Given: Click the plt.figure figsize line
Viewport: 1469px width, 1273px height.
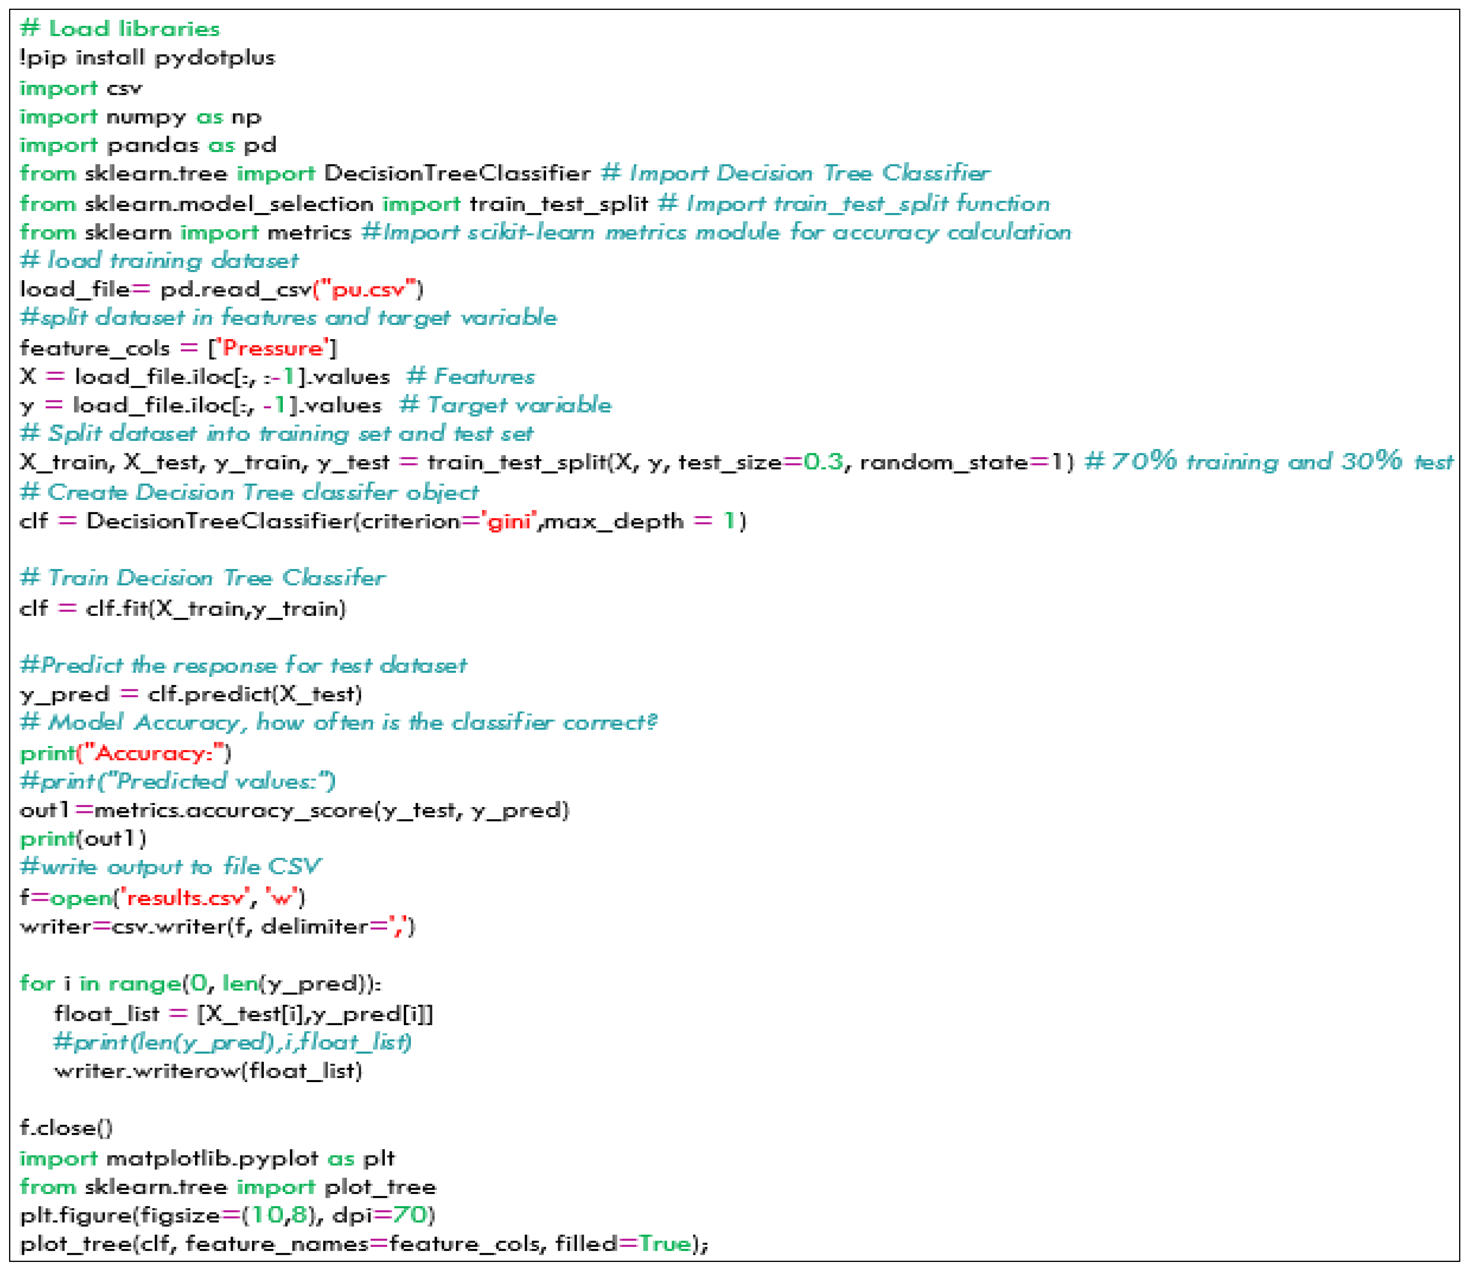Looking at the screenshot, I should point(227,1215).
